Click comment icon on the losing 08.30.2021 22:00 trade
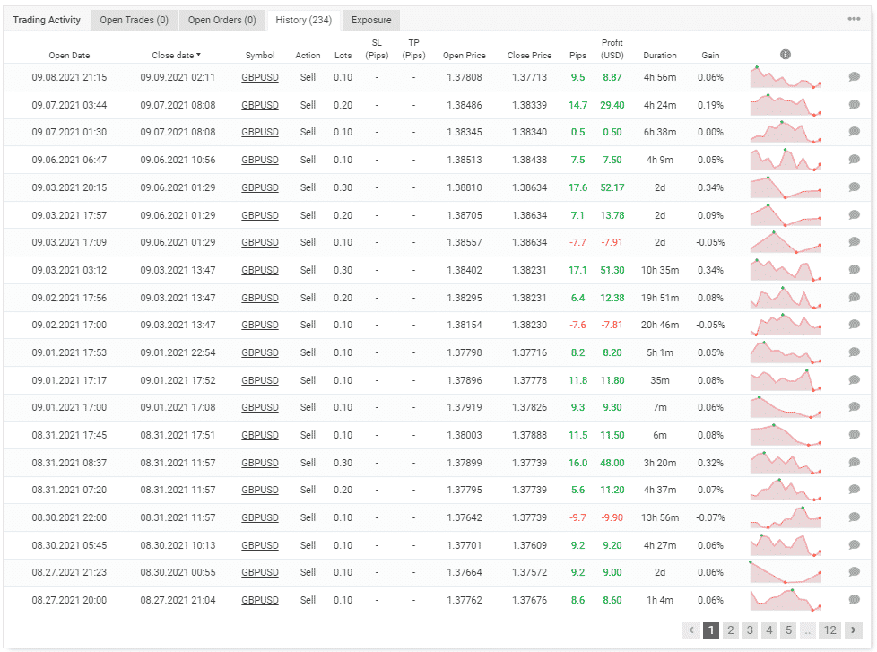 click(853, 517)
